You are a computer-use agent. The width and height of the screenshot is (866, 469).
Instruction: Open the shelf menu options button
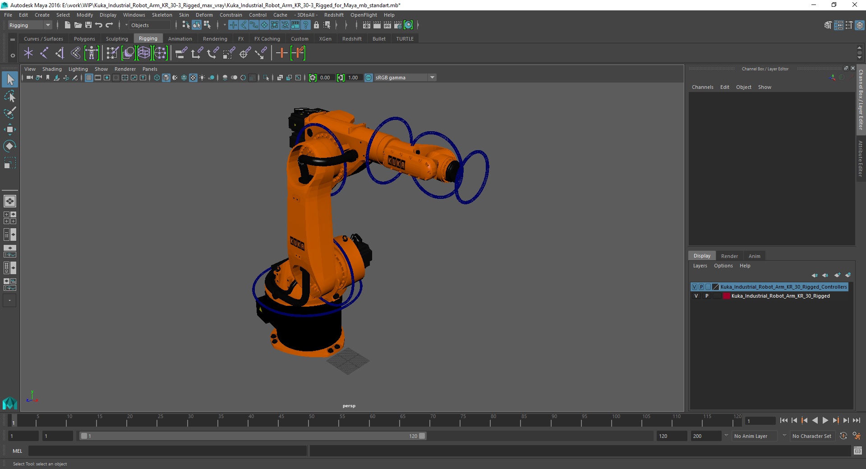(13, 40)
